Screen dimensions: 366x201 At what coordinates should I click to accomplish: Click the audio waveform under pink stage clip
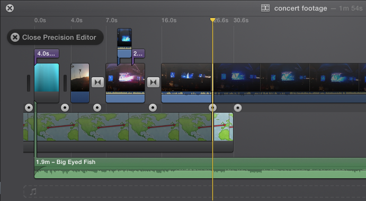click(125, 97)
